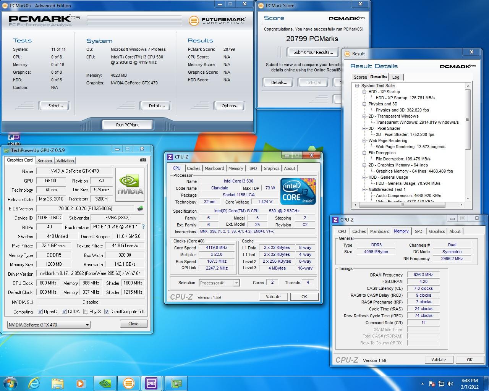Image resolution: width=489 pixels, height=391 pixels.
Task: Click the NVIDIA logo in GPU-Z
Action: tap(130, 185)
